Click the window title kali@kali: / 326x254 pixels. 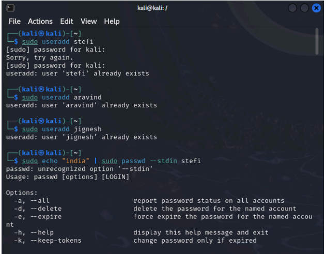point(152,8)
